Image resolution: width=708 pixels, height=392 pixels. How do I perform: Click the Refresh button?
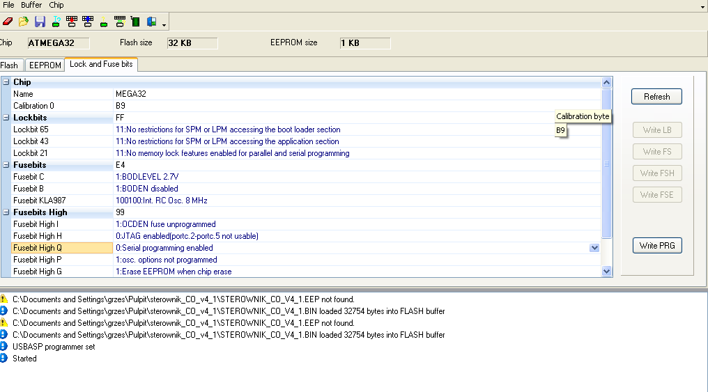pos(656,97)
